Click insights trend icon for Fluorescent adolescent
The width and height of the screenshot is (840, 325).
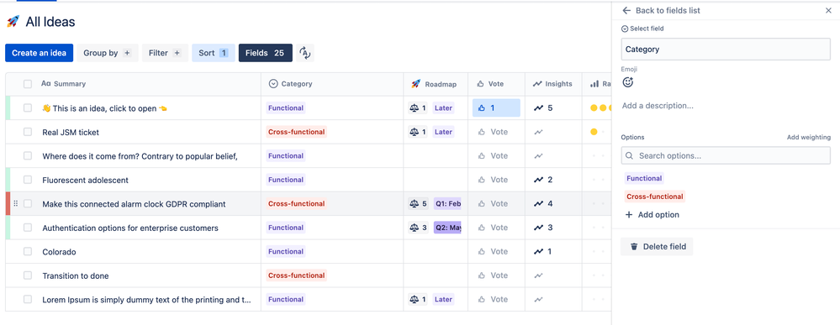(538, 180)
